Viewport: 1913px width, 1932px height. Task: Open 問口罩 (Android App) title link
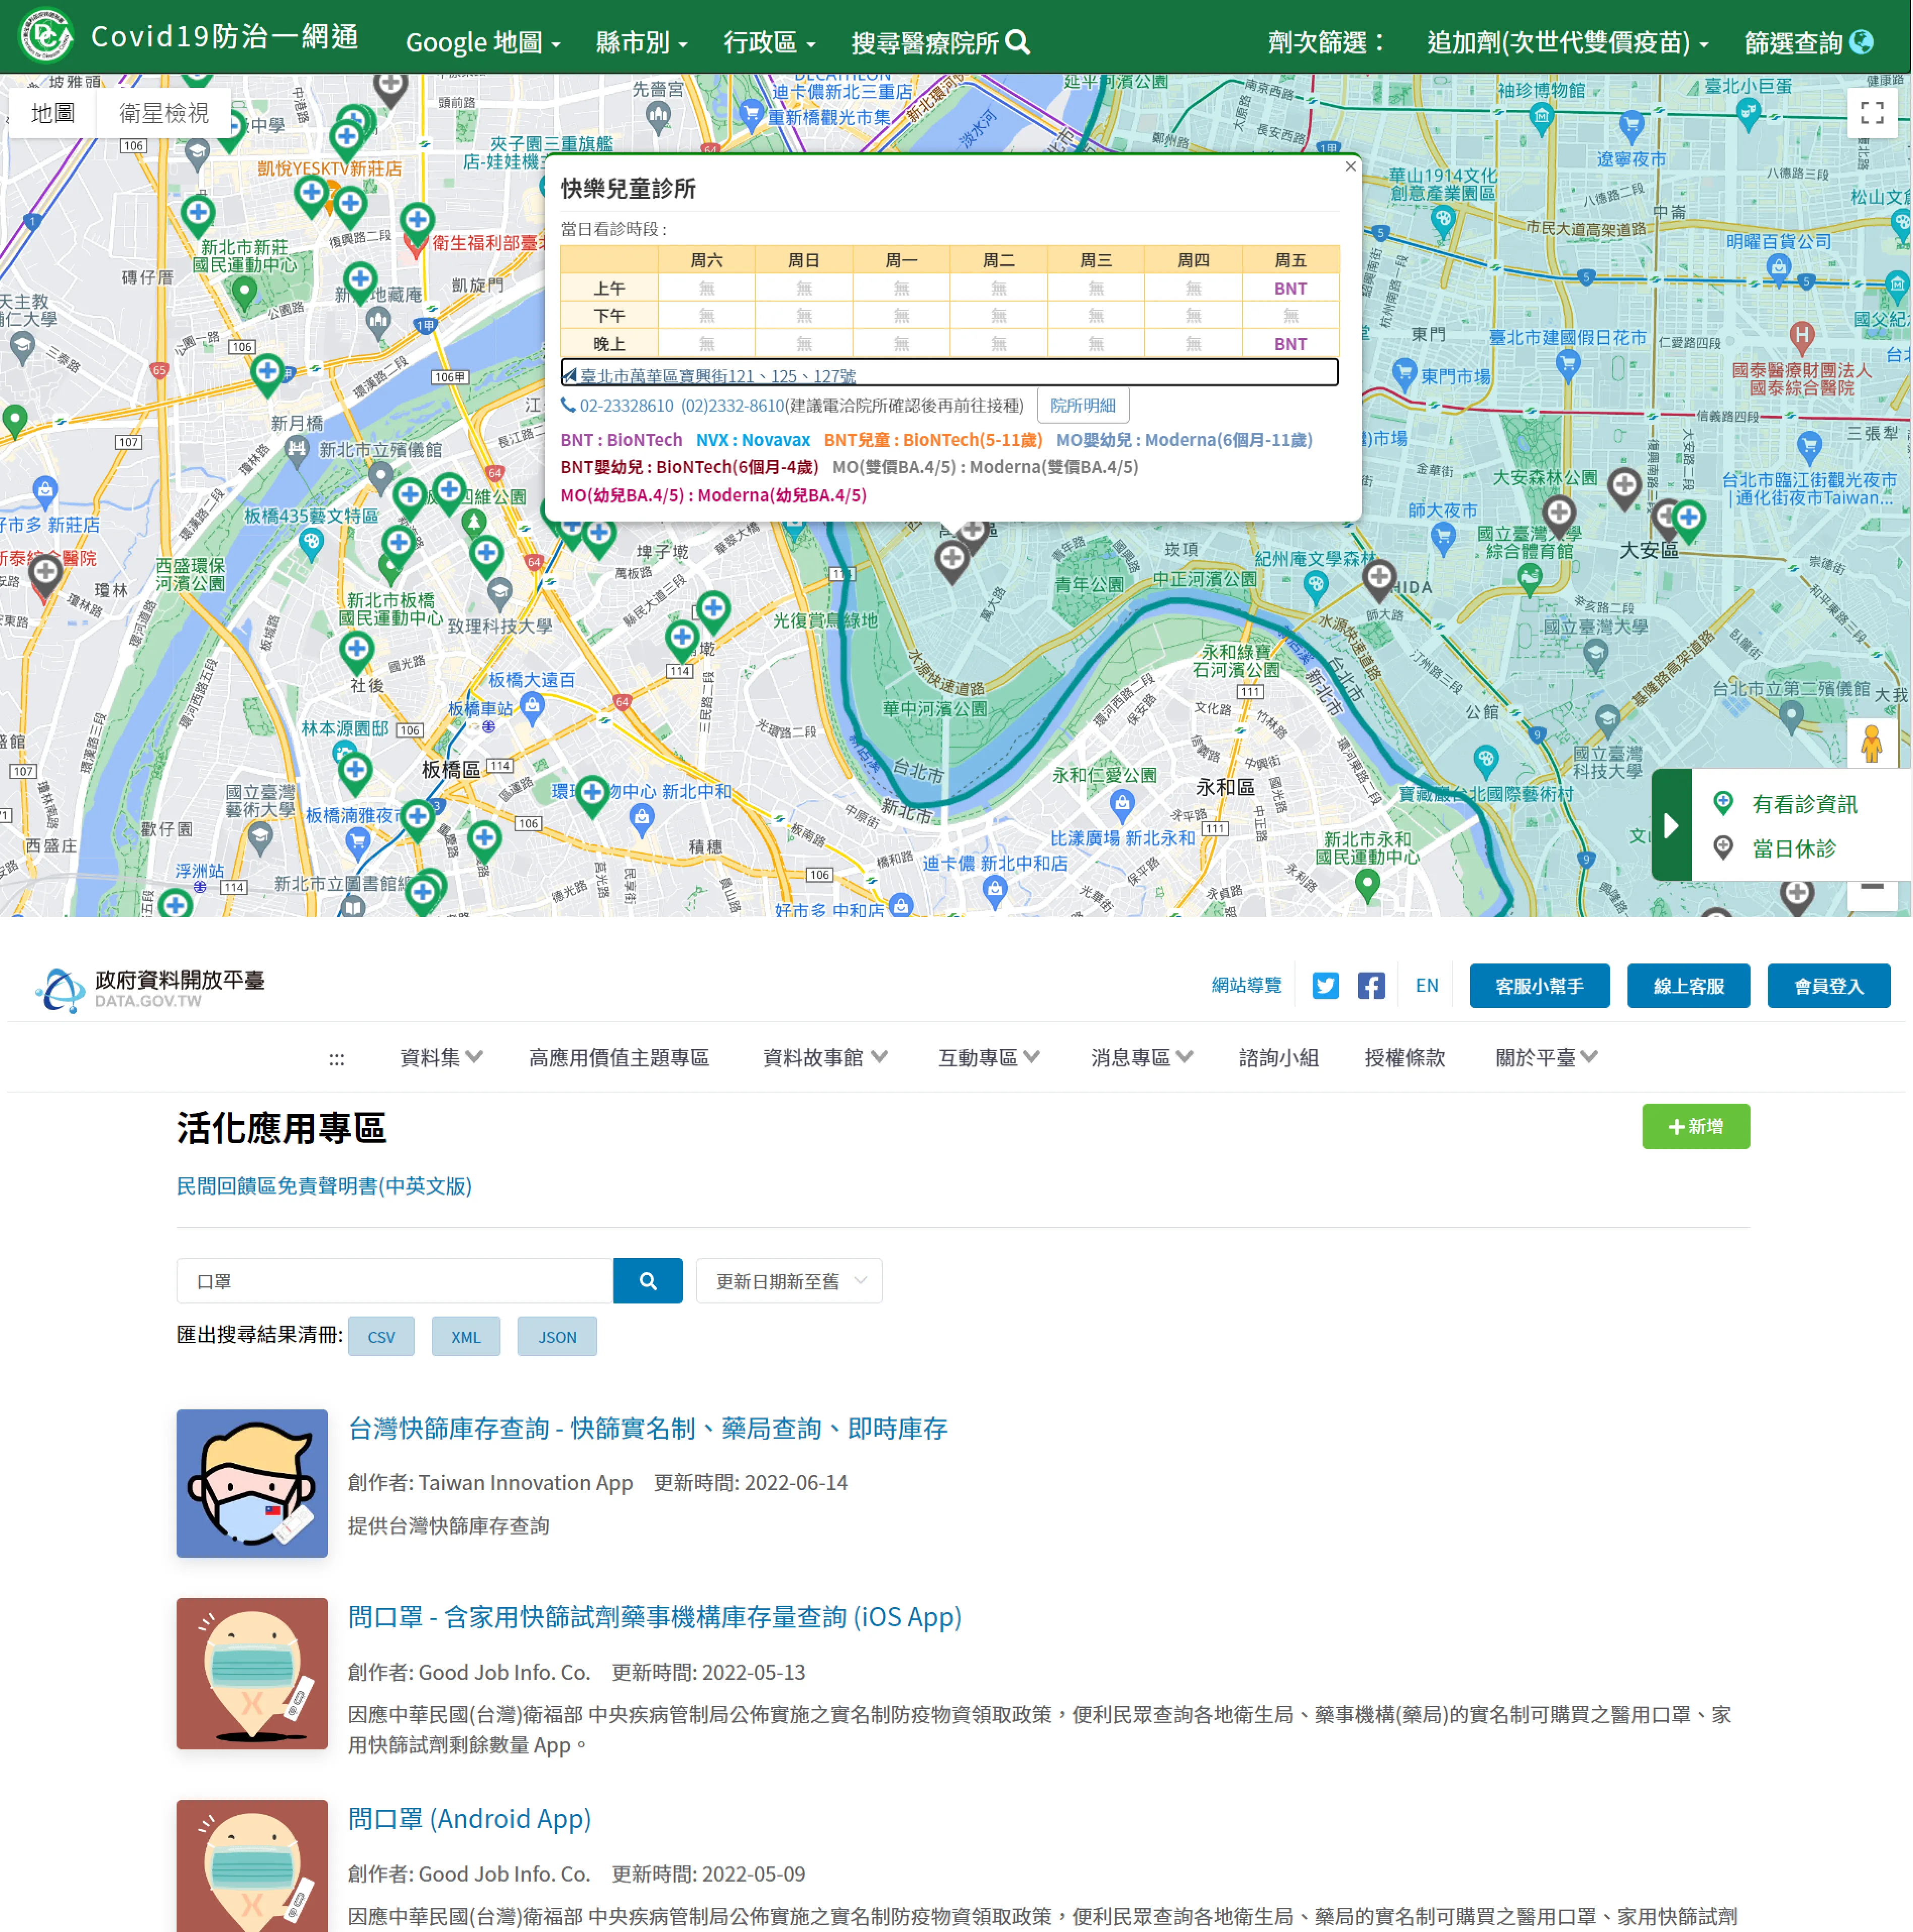click(469, 1817)
